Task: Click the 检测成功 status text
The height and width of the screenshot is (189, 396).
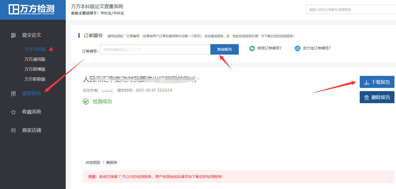Action: (102, 102)
